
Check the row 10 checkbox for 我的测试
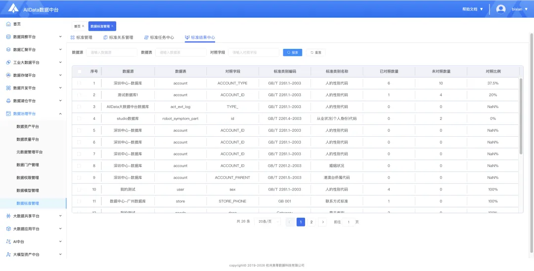[x=79, y=190]
